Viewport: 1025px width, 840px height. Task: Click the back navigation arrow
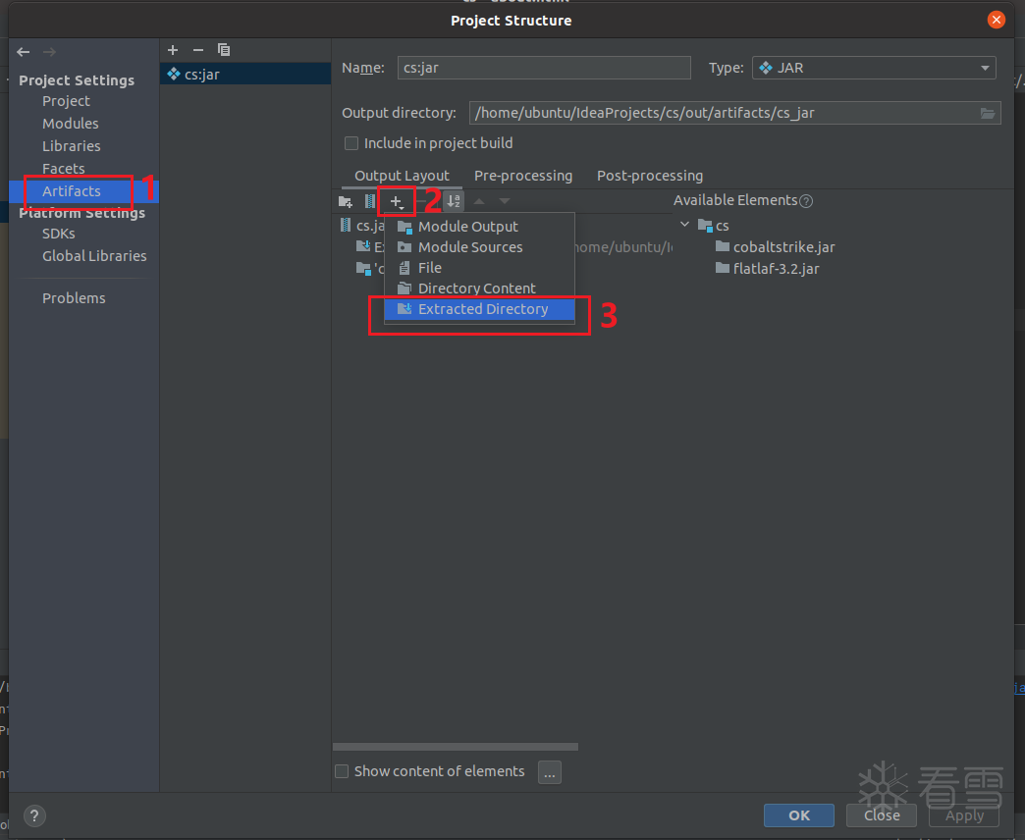pos(24,52)
